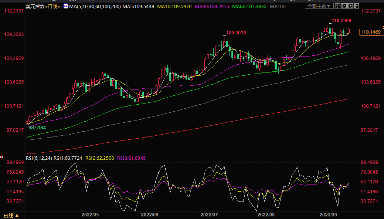Click the rightmost export arrow icon
The image size is (384, 219).
[x=356, y=6]
